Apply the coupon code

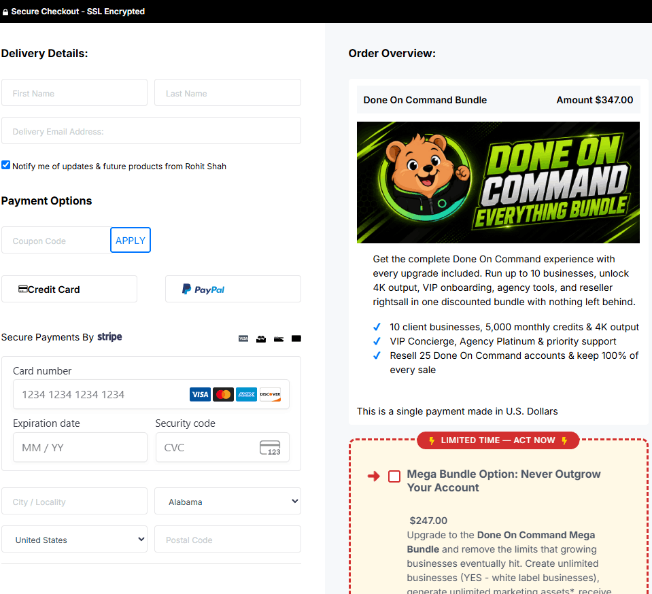(131, 240)
